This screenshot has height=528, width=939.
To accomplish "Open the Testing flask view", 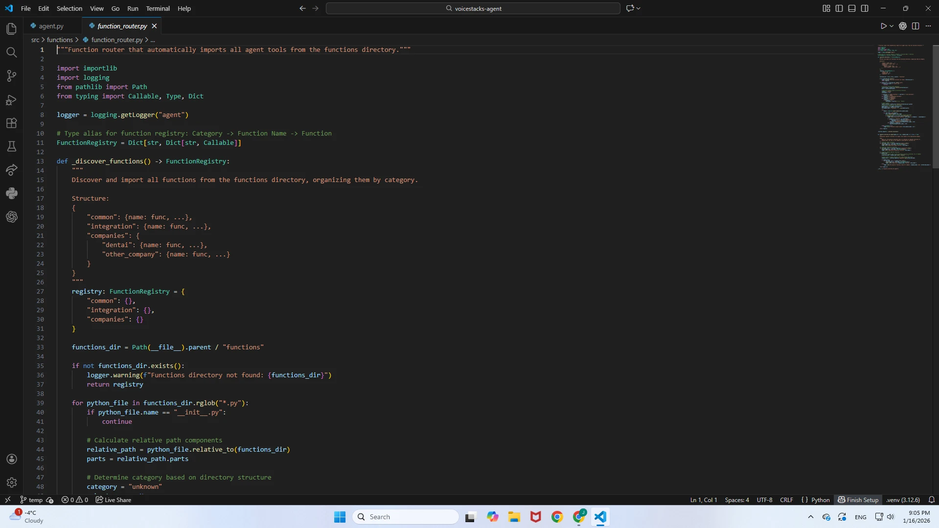I will point(12,146).
